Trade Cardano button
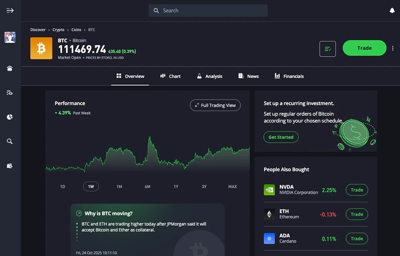Image resolution: width=400 pixels, height=256 pixels. click(x=357, y=239)
